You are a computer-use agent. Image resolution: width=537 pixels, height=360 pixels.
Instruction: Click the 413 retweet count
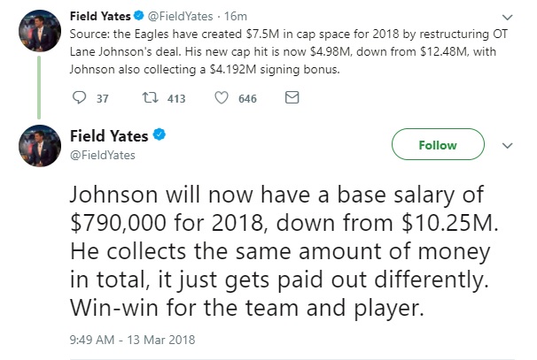tap(175, 99)
